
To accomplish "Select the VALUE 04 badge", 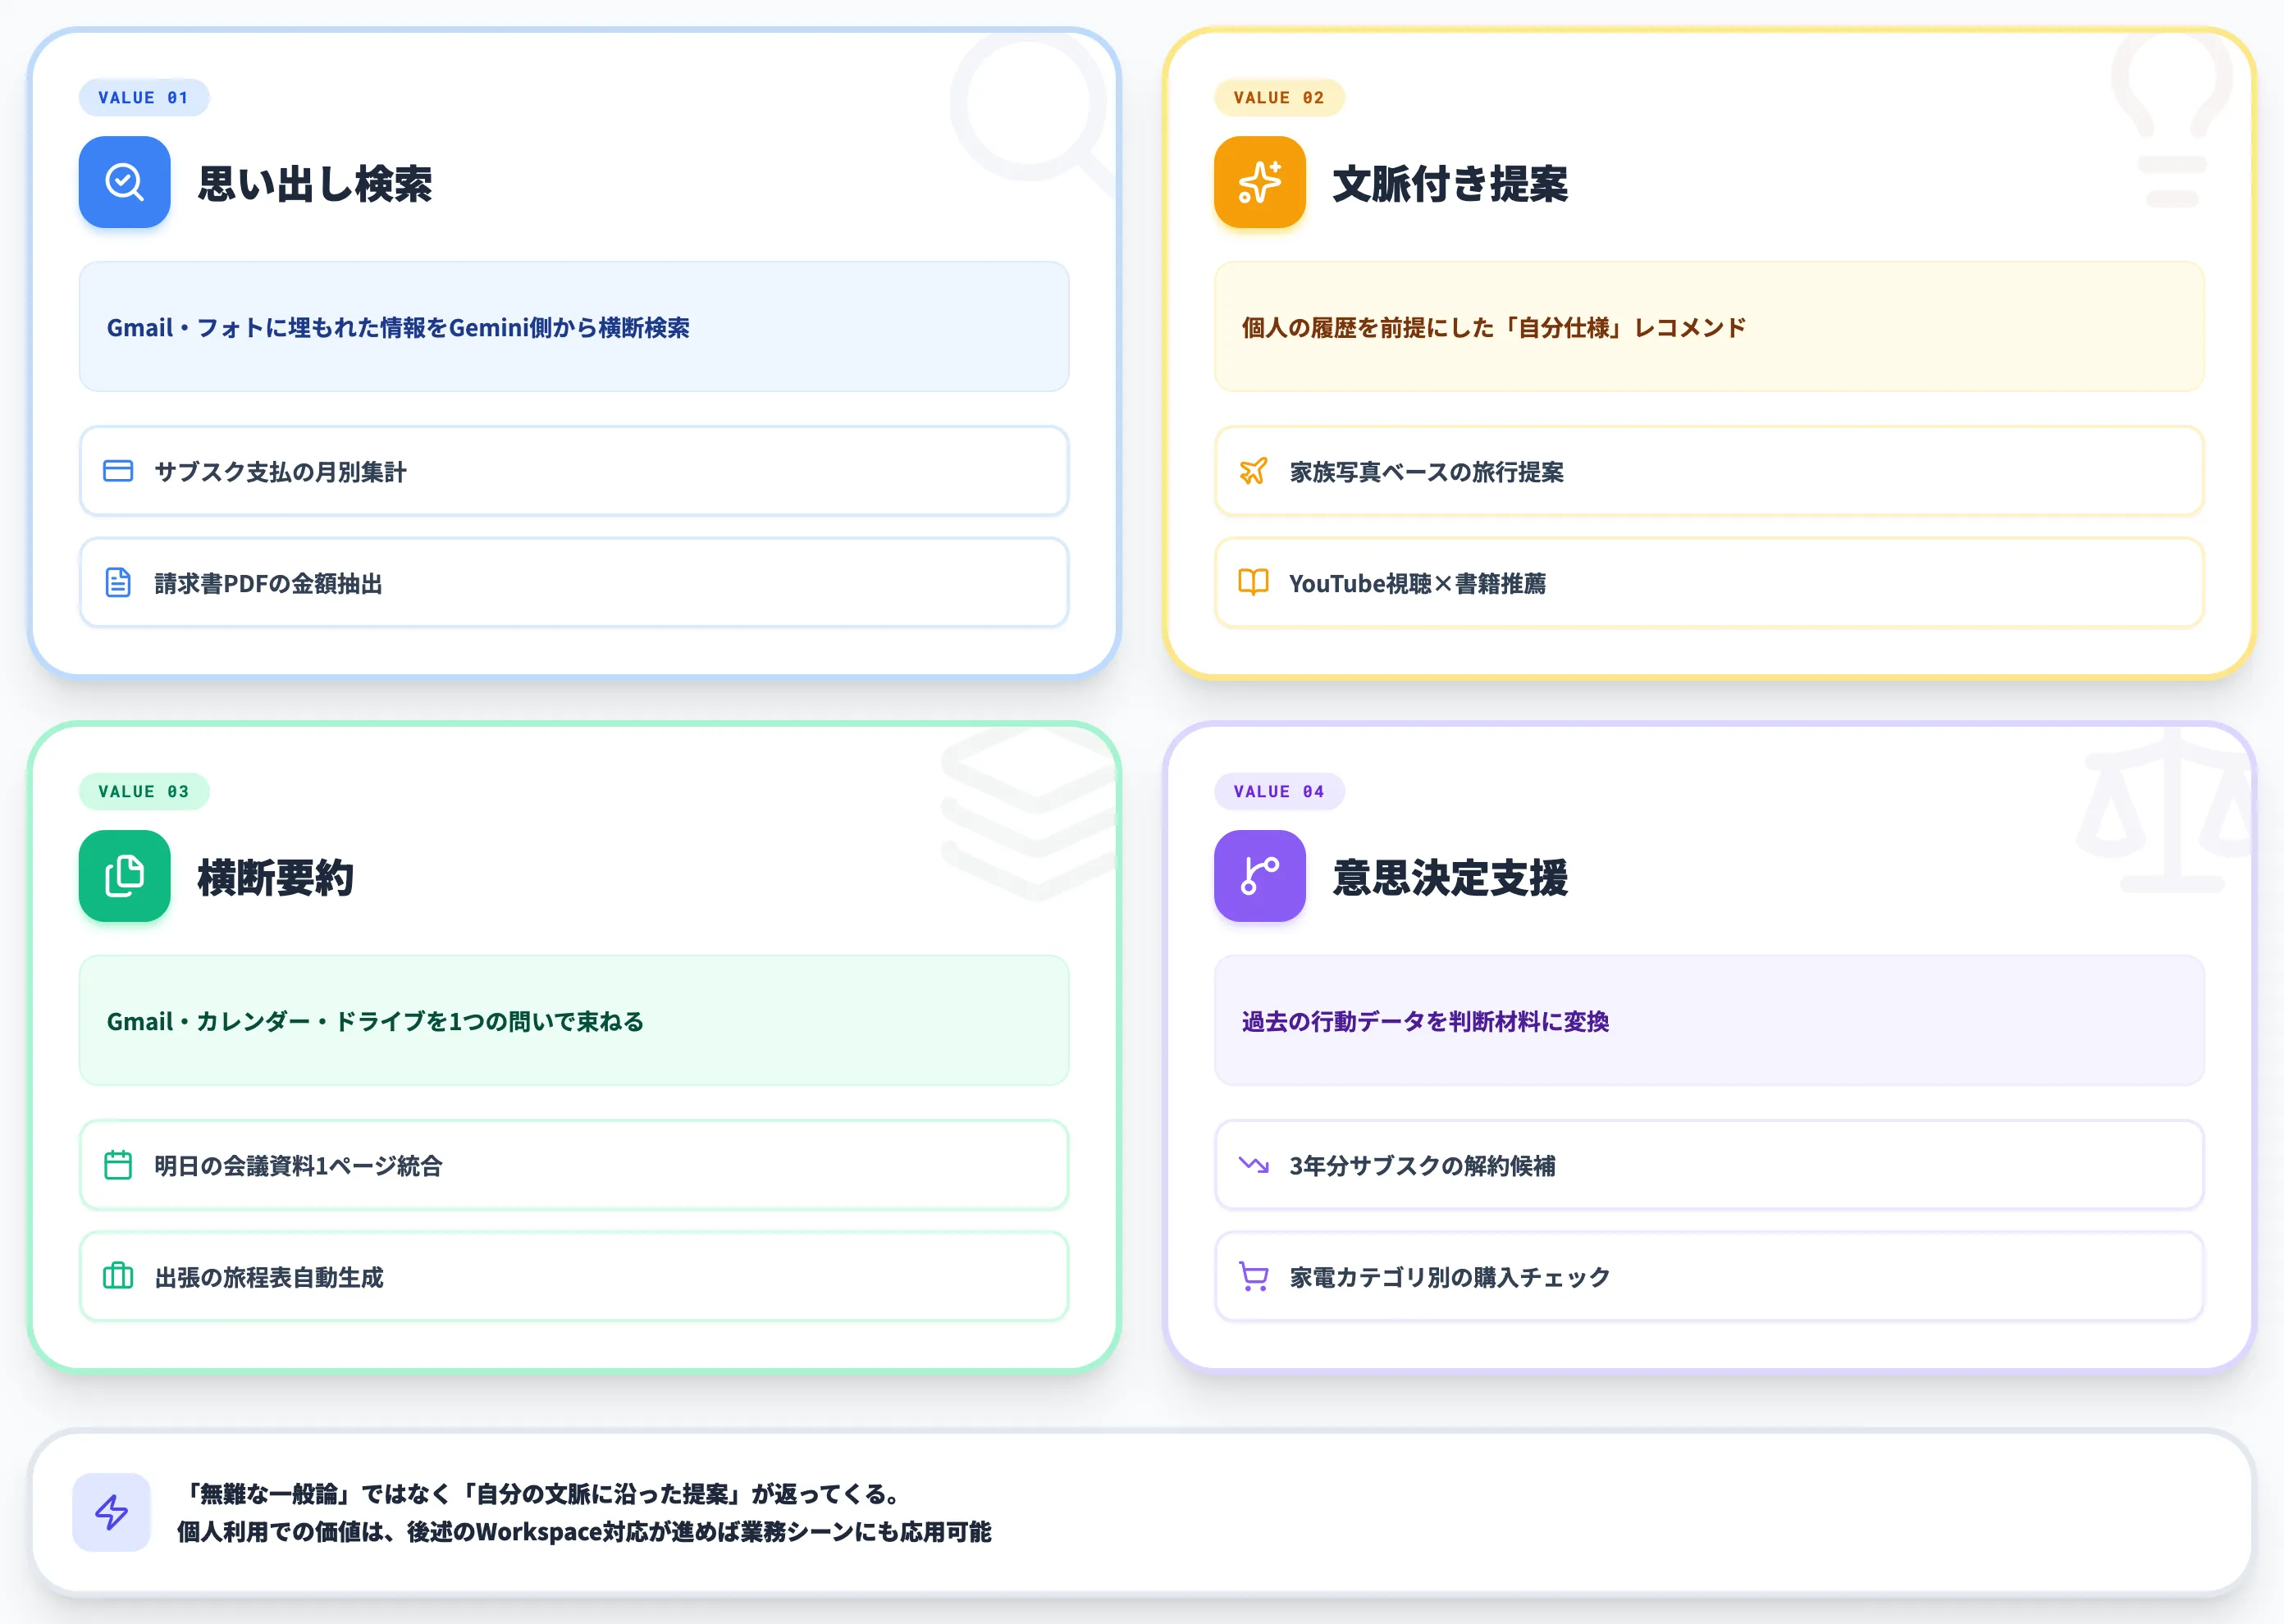I will pyautogui.click(x=1279, y=792).
